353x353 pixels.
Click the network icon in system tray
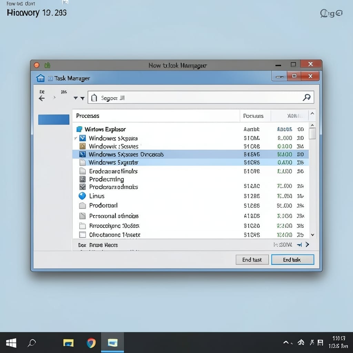(x=301, y=342)
